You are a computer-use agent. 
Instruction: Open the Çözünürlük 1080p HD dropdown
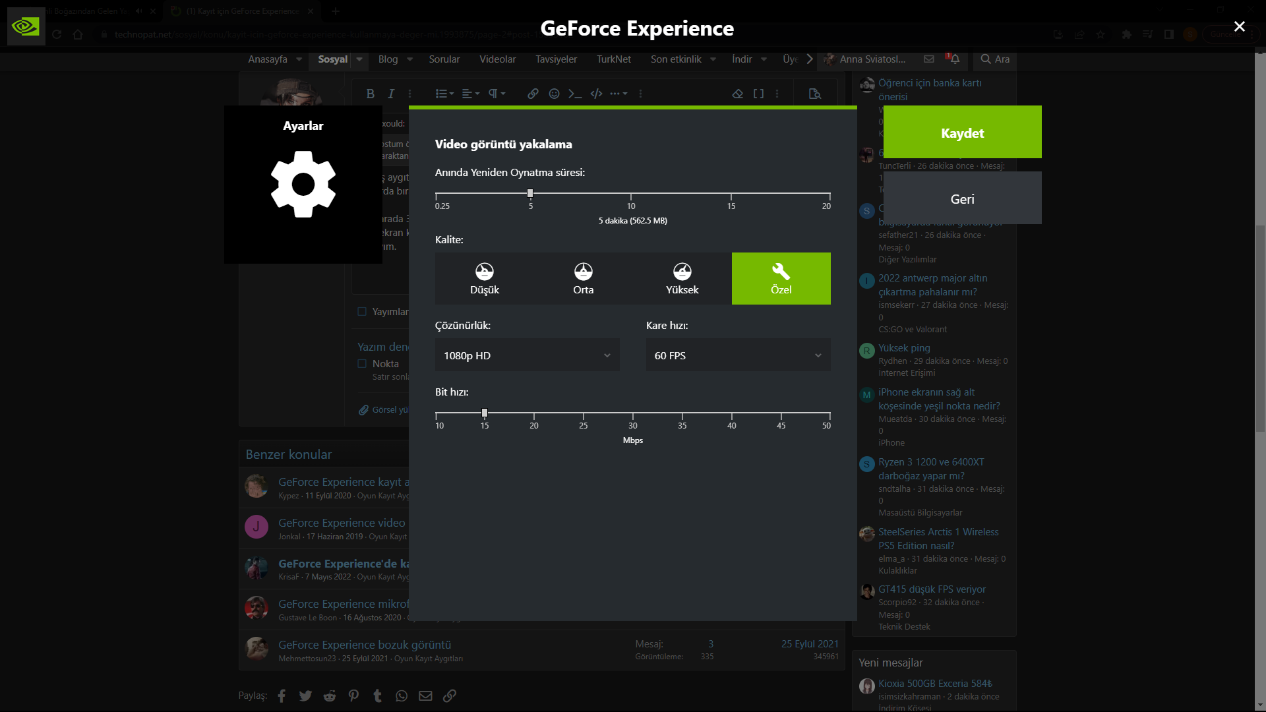(x=527, y=355)
